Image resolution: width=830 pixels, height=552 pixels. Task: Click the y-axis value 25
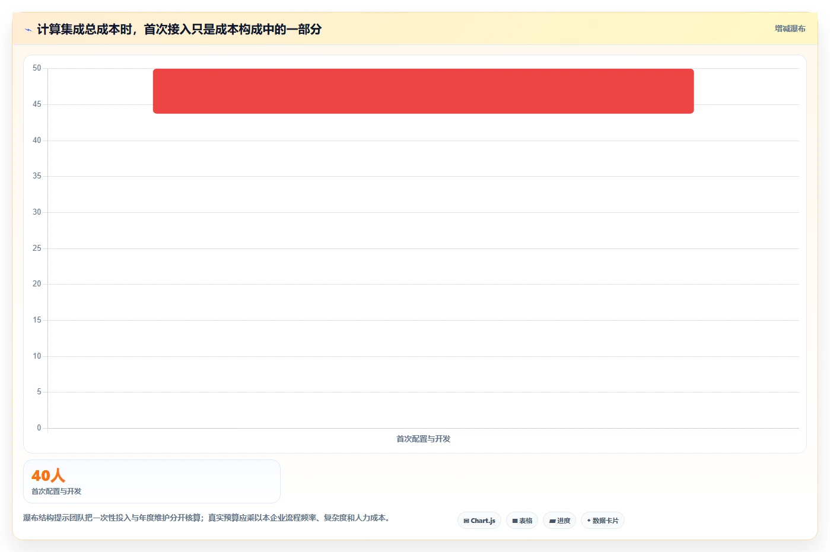37,248
